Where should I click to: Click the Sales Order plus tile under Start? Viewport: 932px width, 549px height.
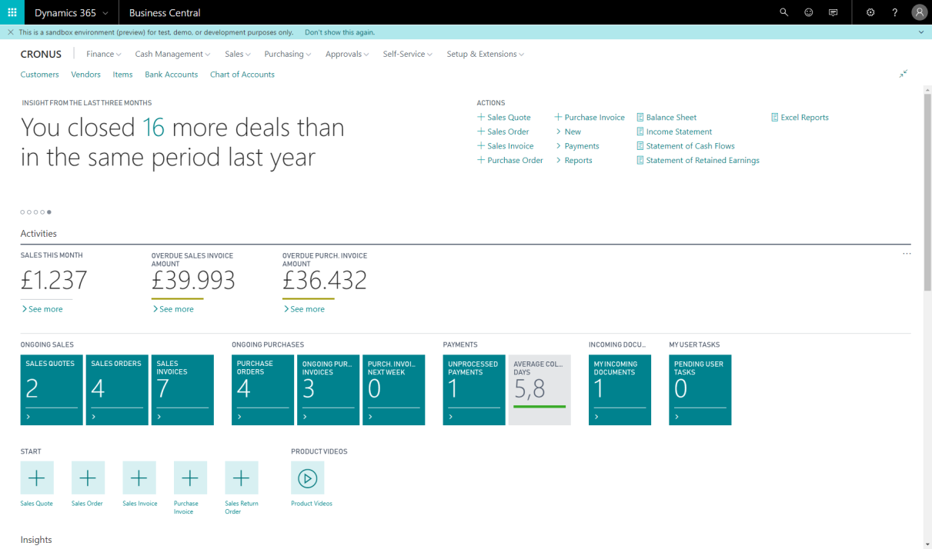[88, 477]
